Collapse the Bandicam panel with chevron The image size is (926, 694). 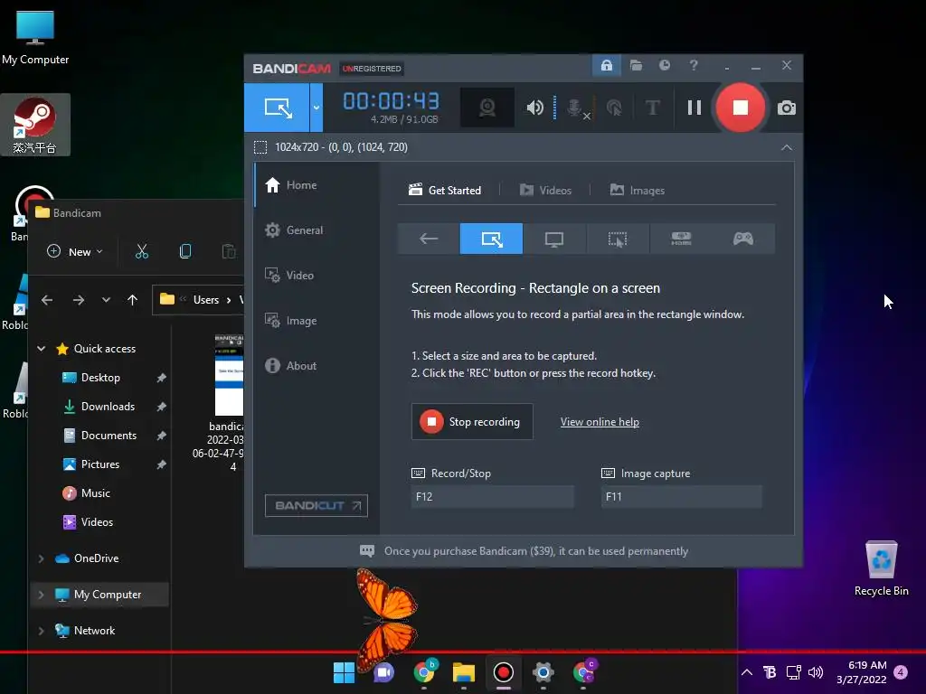[x=787, y=147]
